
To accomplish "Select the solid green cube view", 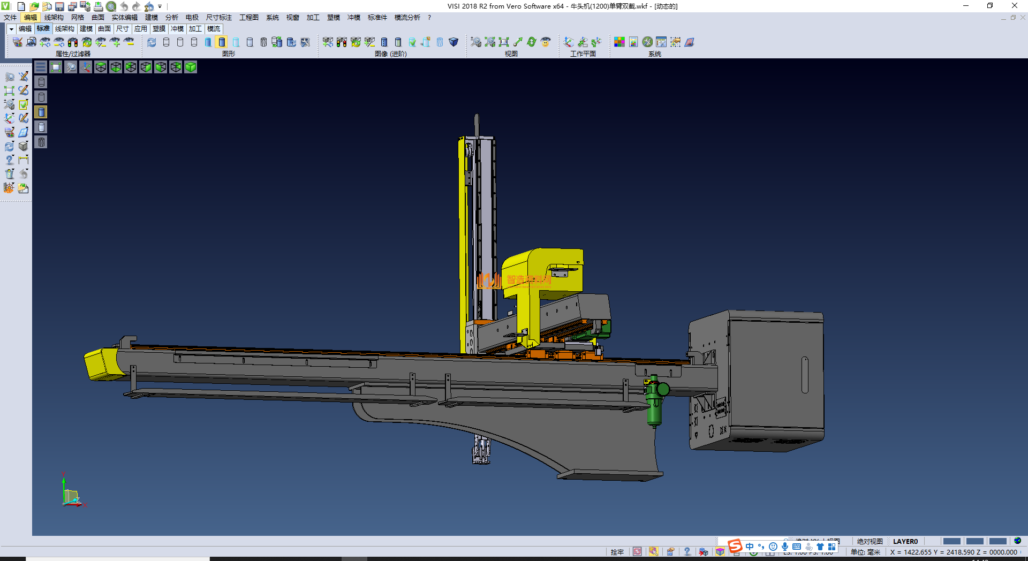I will coord(191,67).
